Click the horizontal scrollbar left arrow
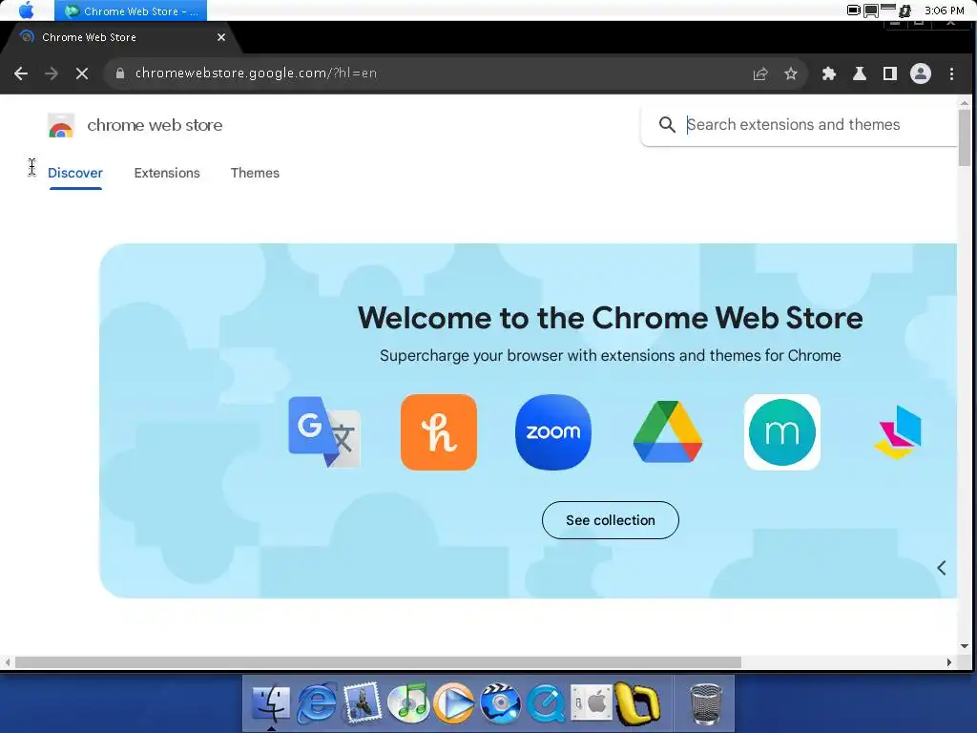 [x=7, y=662]
